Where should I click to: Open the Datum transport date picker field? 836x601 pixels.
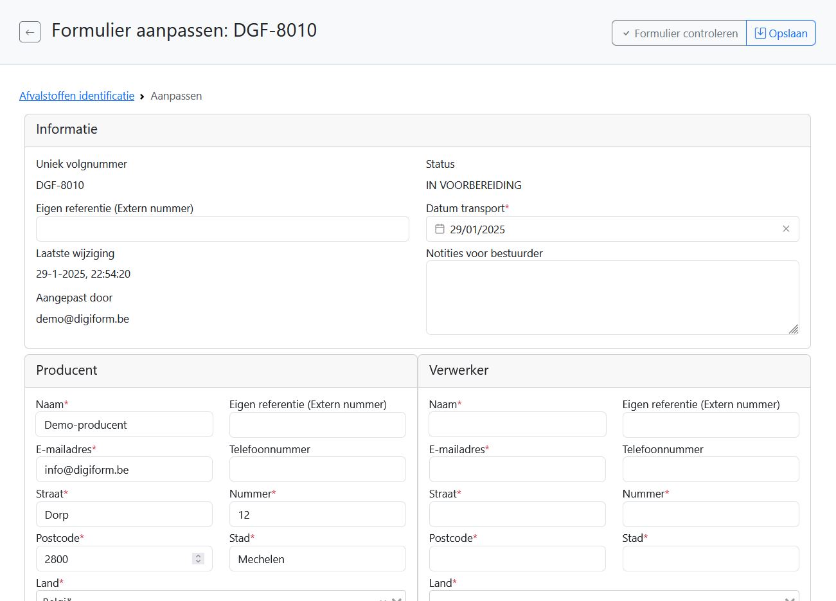tap(610, 229)
